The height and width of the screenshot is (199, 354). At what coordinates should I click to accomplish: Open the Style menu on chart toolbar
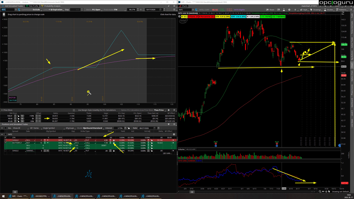(x=304, y=10)
